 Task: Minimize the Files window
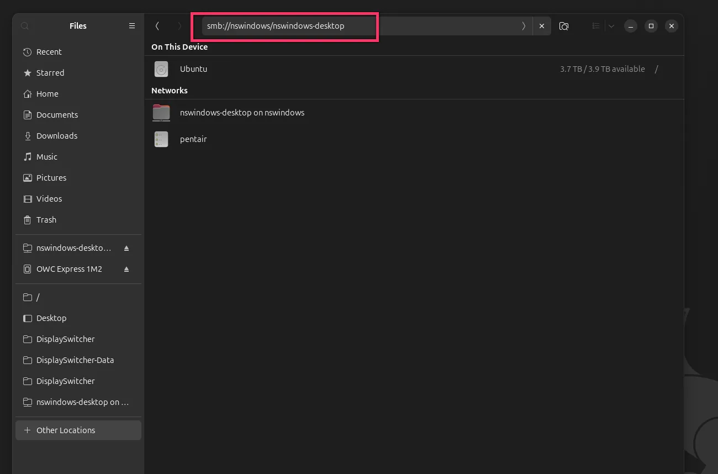[x=631, y=26]
